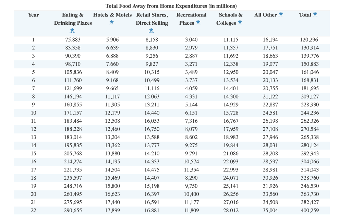351x224 pixels.
Task: Click the Total value 265,338 for year 13
Action: click(310, 137)
